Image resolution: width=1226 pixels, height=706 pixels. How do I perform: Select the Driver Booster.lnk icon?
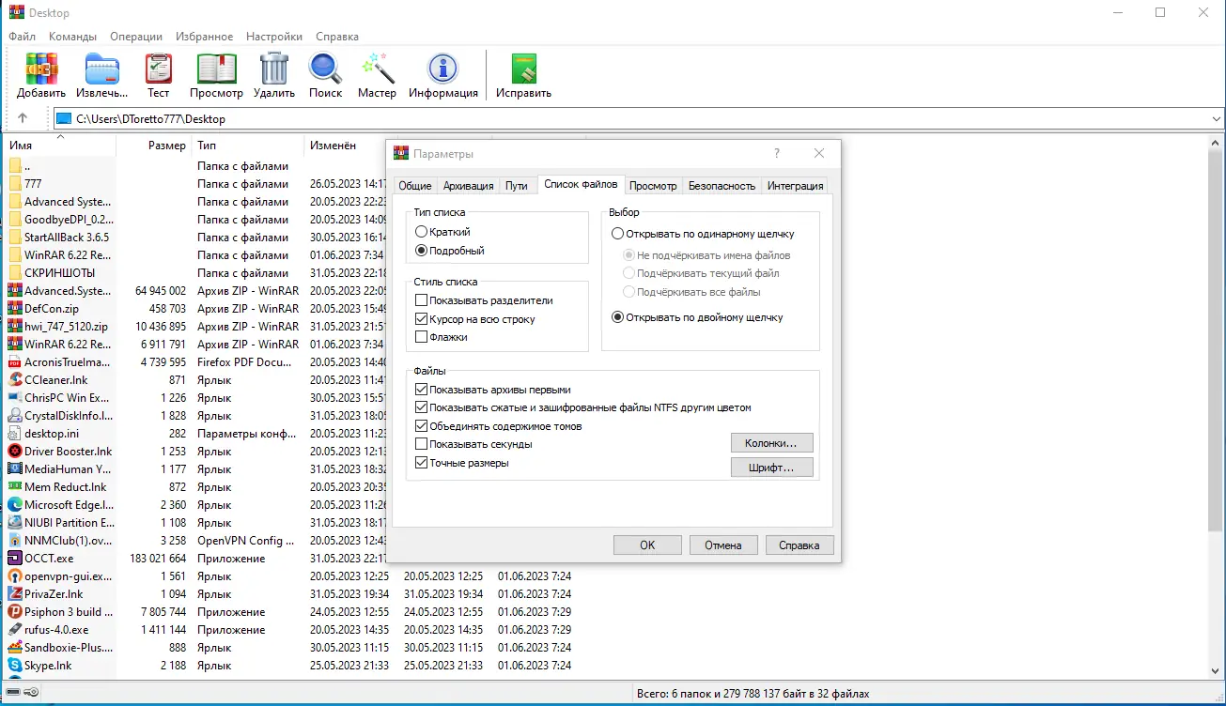pos(15,452)
